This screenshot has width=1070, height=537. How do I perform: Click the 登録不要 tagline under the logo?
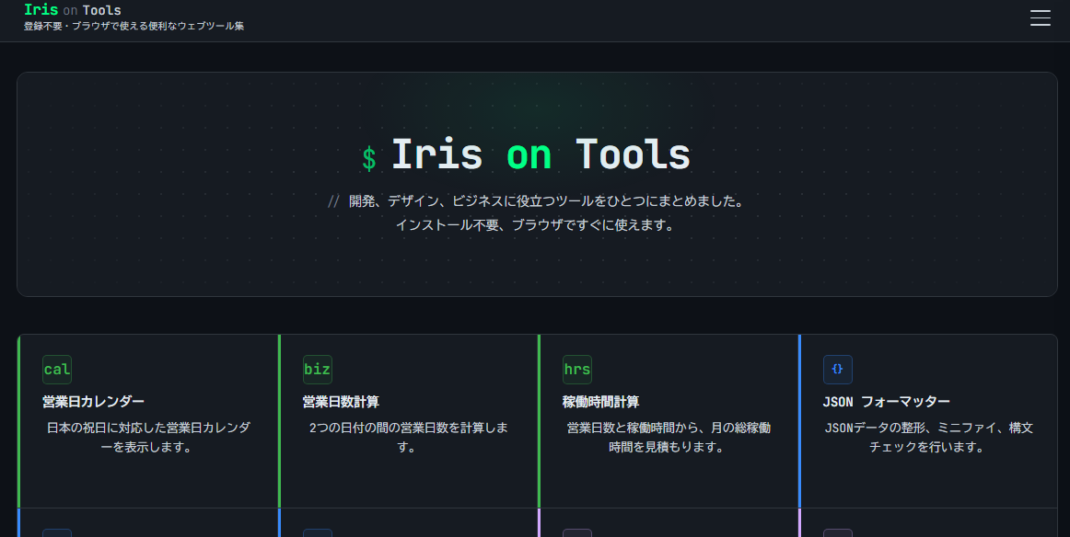[133, 26]
